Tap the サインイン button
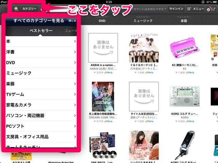 coord(176,9)
